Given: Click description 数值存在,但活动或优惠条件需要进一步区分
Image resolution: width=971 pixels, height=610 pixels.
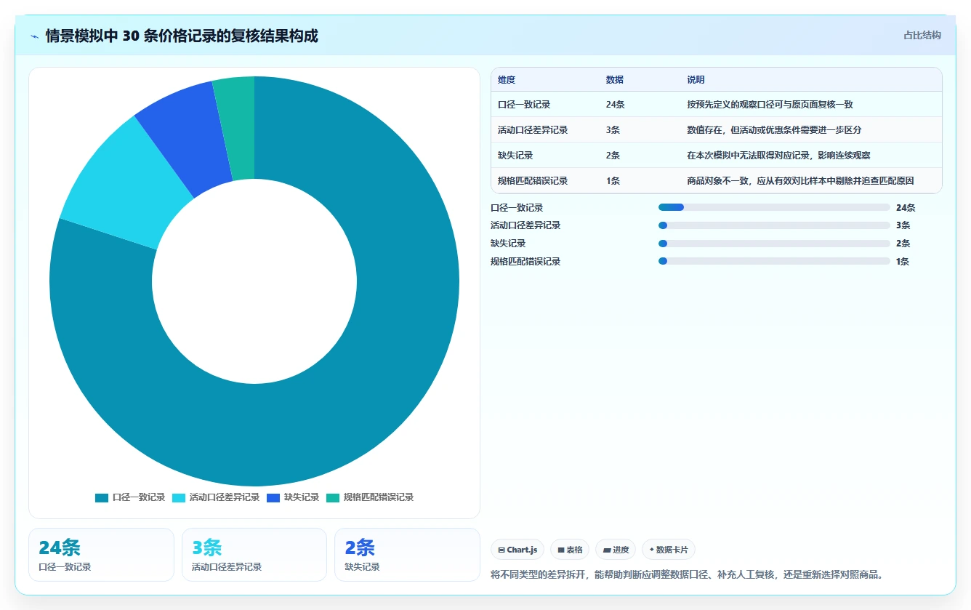Looking at the screenshot, I should (x=774, y=130).
